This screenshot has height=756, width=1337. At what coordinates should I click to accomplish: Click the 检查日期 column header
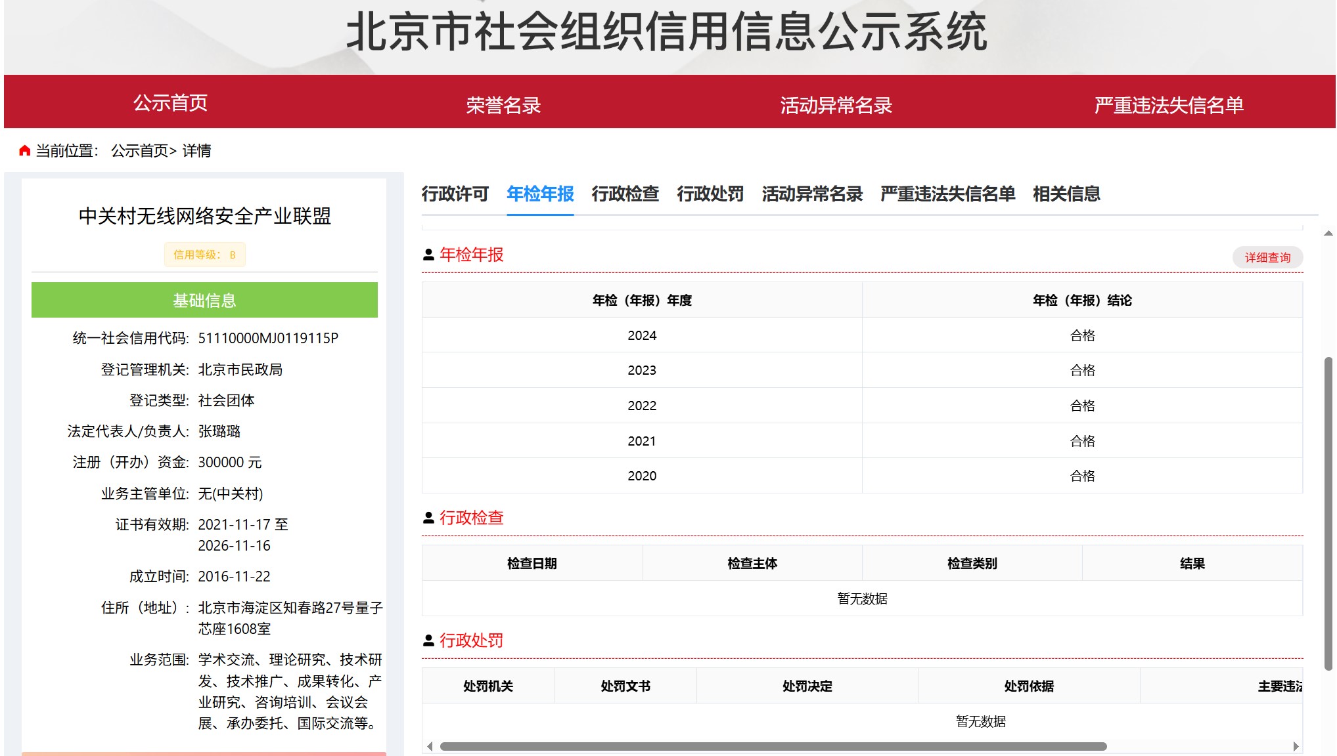(532, 563)
